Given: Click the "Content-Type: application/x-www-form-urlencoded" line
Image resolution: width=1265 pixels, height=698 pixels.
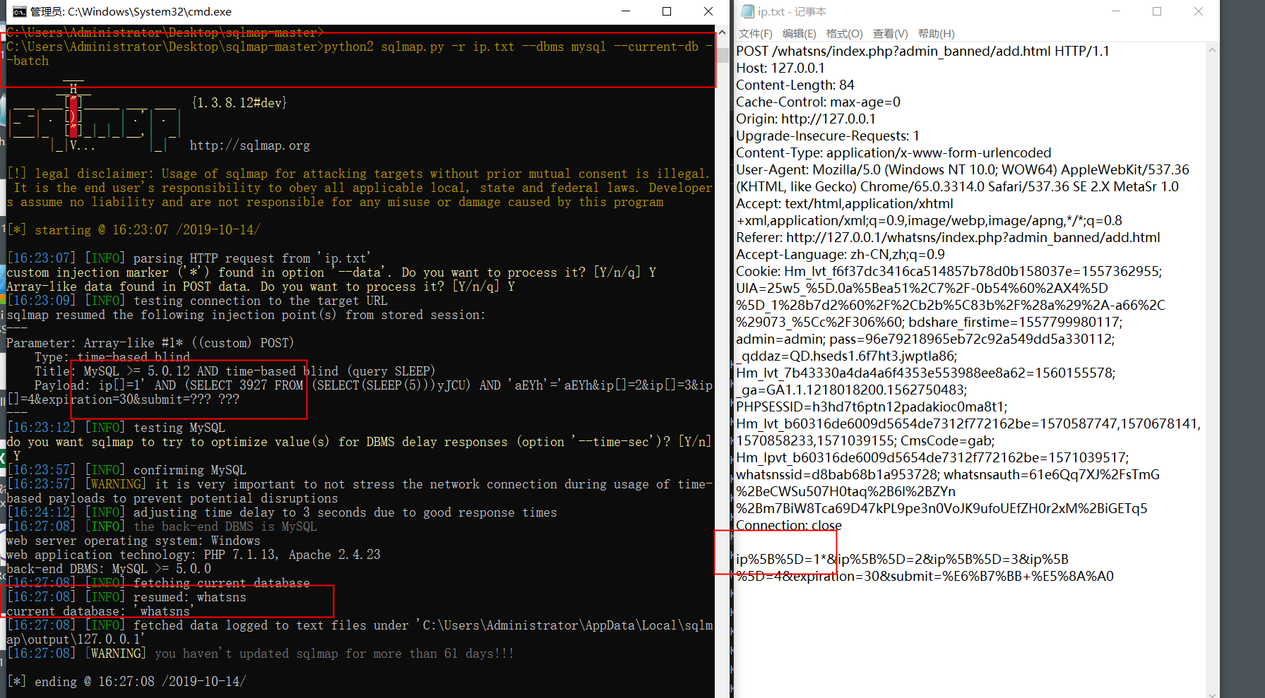Looking at the screenshot, I should coord(893,152).
